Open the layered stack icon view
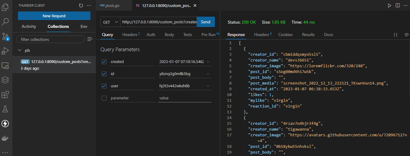 click(x=5, y=80)
